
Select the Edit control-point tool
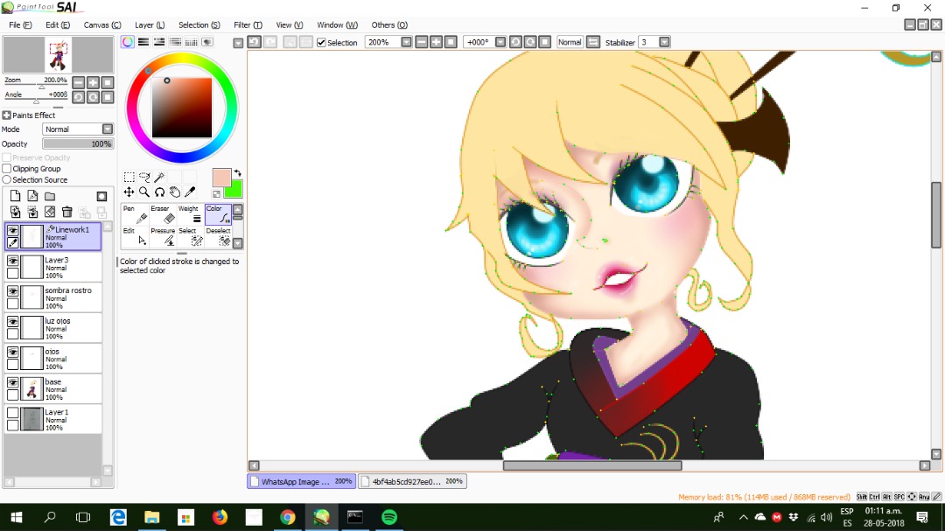point(134,236)
